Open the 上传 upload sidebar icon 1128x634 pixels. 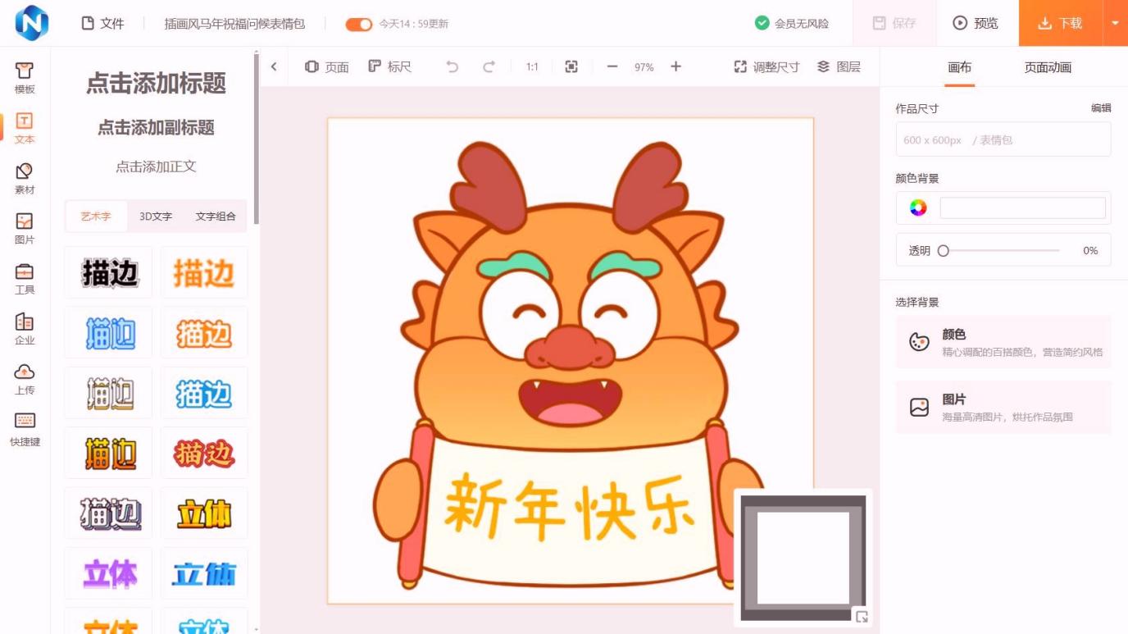[x=25, y=378]
